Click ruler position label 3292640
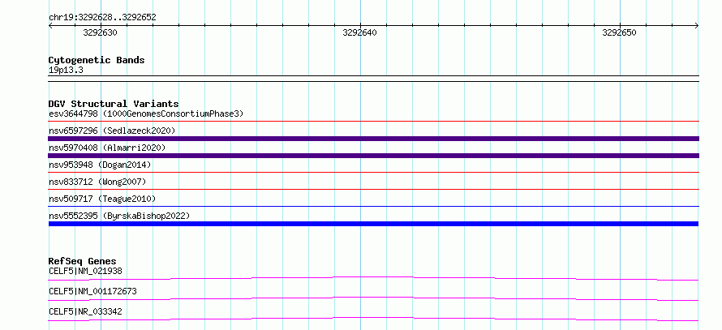 (359, 32)
